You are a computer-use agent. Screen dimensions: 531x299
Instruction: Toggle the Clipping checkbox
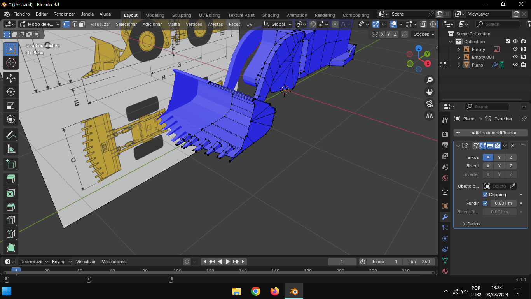485,195
